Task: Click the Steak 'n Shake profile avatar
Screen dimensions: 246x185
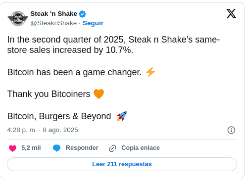Action: point(18,18)
